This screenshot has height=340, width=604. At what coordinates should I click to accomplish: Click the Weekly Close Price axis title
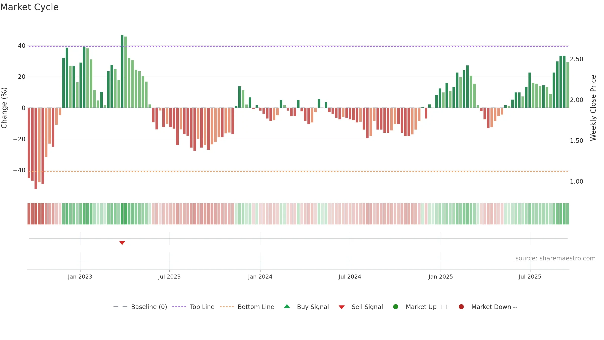coord(593,108)
